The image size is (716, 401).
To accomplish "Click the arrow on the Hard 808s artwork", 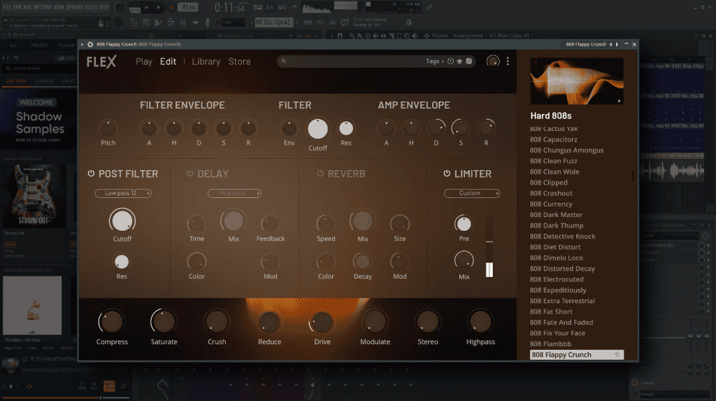I will tap(620, 101).
